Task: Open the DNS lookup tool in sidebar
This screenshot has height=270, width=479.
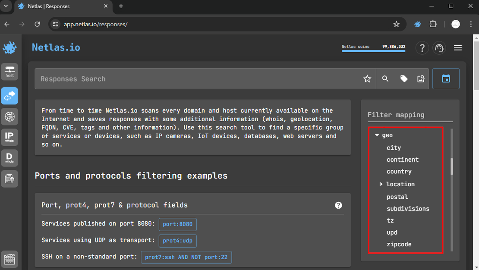Action: pyautogui.click(x=9, y=116)
